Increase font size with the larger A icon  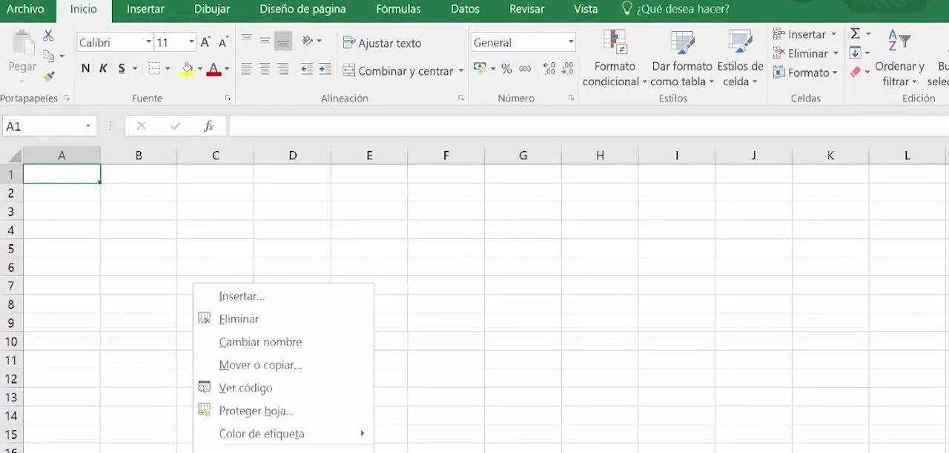[x=205, y=42]
